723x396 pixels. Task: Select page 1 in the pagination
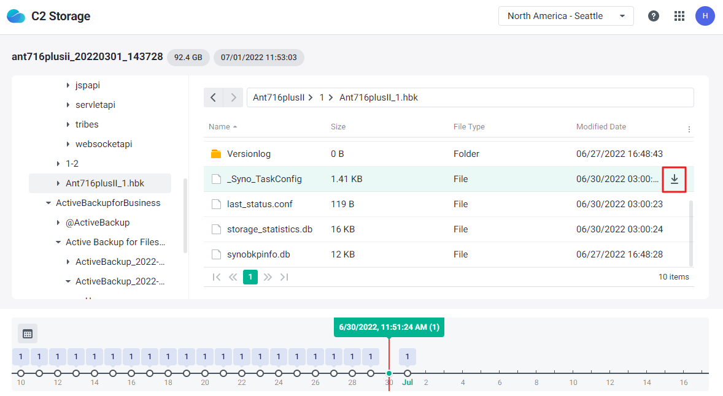pyautogui.click(x=250, y=277)
